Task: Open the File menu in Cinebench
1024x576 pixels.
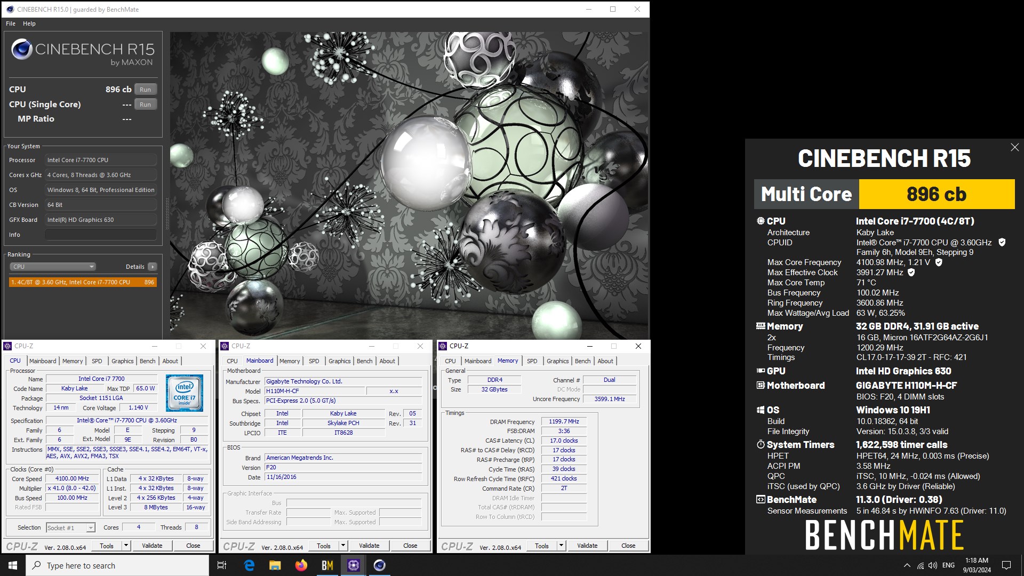Action: (x=11, y=23)
